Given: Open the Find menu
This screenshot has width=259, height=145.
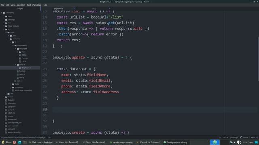Looking at the screenshot, I should pyautogui.click(x=29, y=5).
